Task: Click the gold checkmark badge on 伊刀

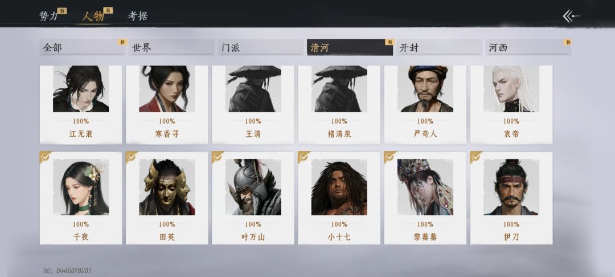Action: (475, 157)
